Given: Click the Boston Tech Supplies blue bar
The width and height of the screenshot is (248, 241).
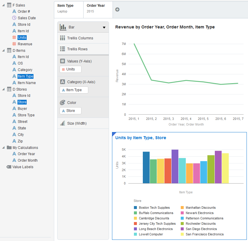Looking at the screenshot, I should 146,168.
